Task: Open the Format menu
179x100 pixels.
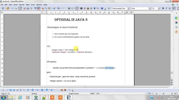Action: [22, 5]
